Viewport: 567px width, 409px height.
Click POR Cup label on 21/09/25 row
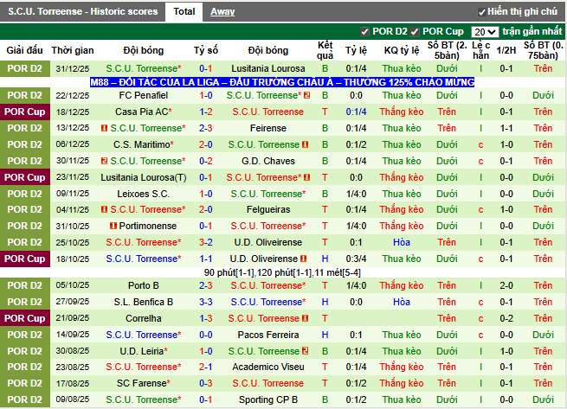point(25,318)
